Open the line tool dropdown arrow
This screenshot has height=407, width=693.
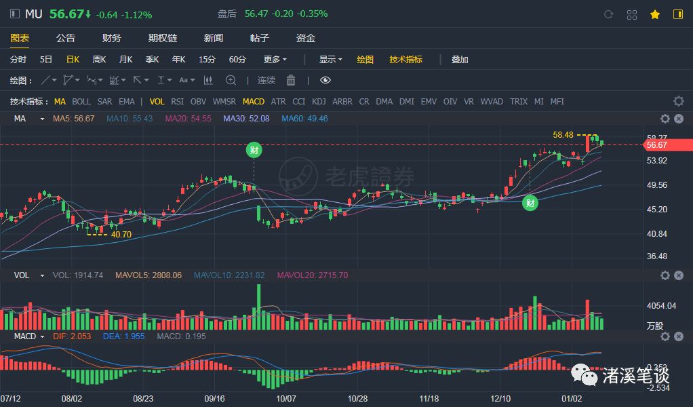click(x=54, y=81)
